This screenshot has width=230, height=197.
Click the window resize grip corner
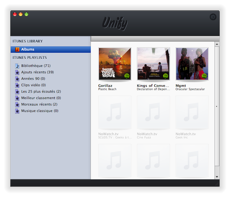click(217, 184)
